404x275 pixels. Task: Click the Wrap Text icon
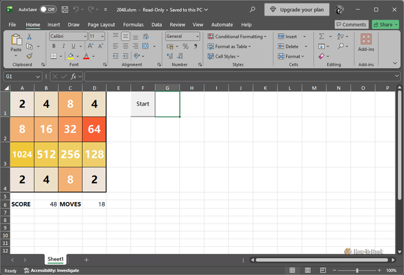coord(145,36)
